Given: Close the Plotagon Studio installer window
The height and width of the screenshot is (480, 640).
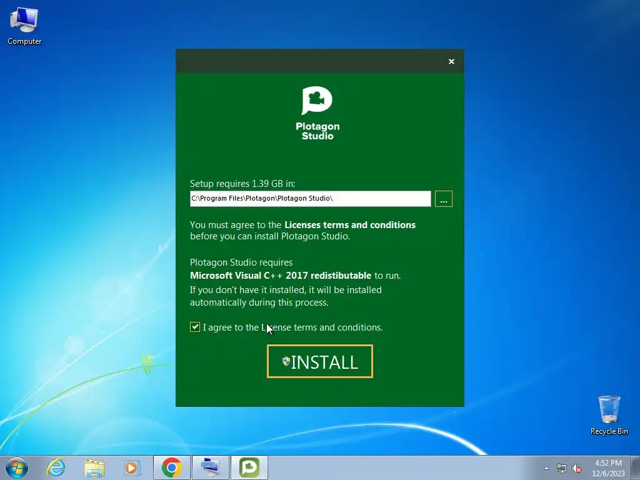Looking at the screenshot, I should [451, 61].
